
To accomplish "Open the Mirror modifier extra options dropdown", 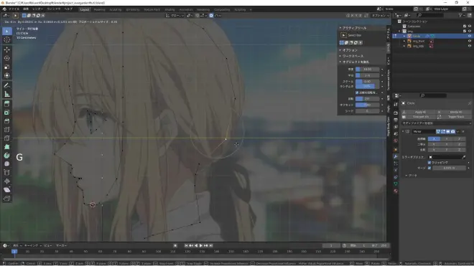I will pos(458,132).
